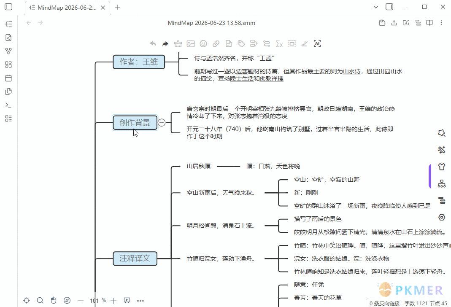Insert a summary bracket for nodes
451x307 pixels.
(x=254, y=44)
